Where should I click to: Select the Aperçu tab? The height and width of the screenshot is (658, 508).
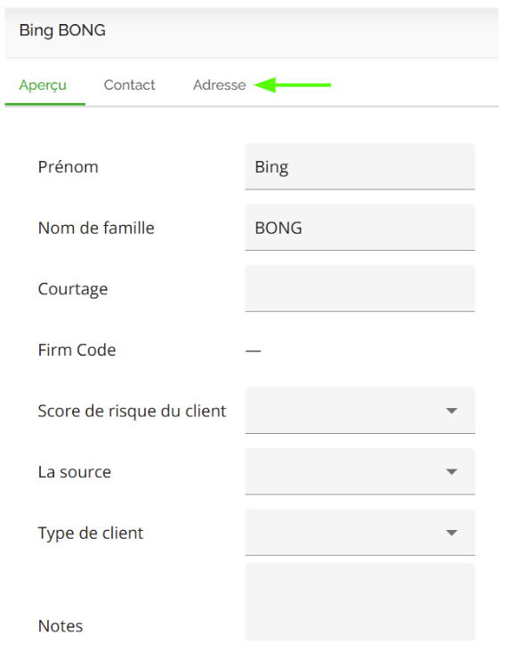[x=43, y=85]
